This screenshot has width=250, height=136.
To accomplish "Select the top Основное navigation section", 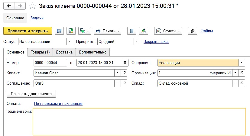I will (15, 18).
